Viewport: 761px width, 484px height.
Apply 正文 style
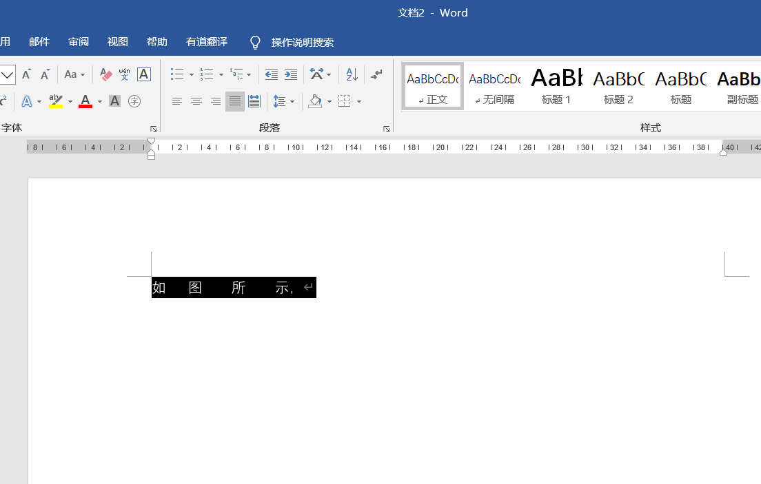click(433, 86)
